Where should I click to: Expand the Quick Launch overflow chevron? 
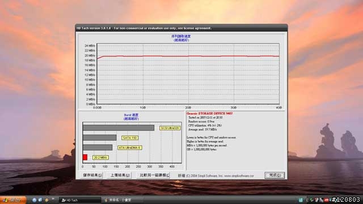point(53,199)
